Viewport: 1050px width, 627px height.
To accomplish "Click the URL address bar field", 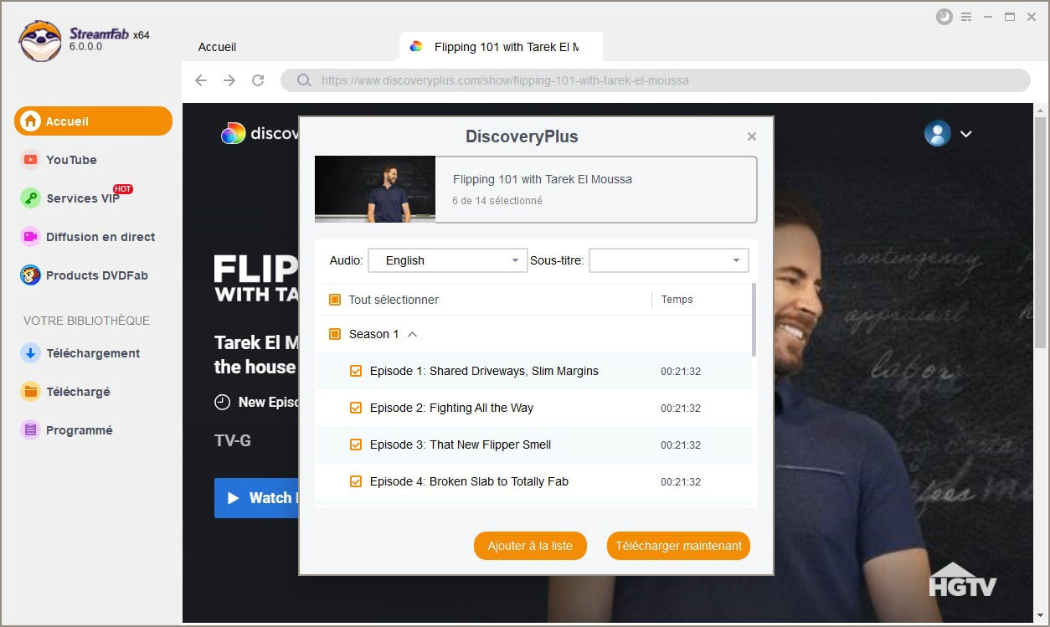I will click(x=656, y=80).
